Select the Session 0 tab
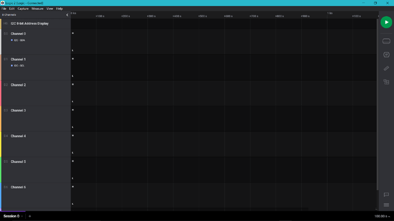Viewport: 394px width, 221px height. (11, 216)
